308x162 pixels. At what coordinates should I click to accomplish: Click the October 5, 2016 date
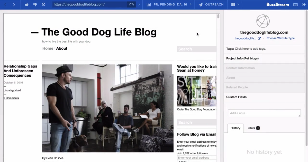click(13, 83)
